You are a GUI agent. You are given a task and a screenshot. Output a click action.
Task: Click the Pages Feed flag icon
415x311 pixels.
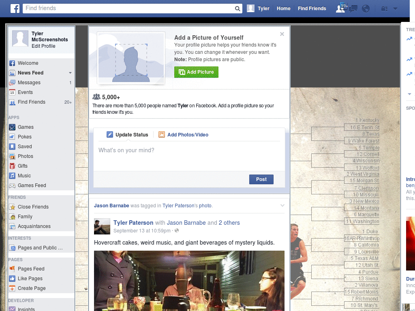point(12,269)
